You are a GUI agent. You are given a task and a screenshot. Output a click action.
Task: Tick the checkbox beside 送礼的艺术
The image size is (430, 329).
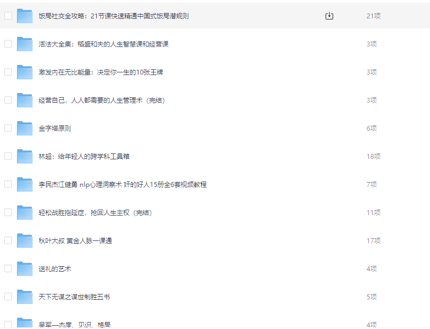coord(8,268)
